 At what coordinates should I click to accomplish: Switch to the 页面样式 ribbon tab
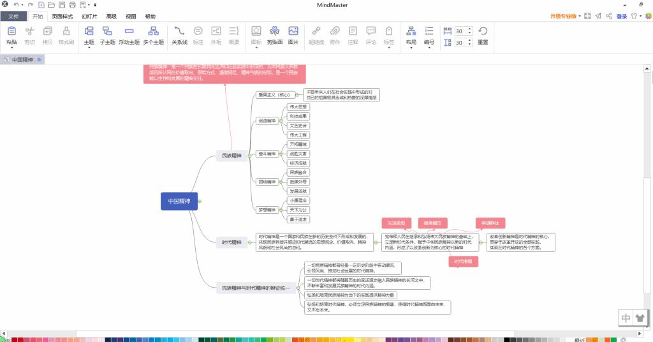coord(62,16)
